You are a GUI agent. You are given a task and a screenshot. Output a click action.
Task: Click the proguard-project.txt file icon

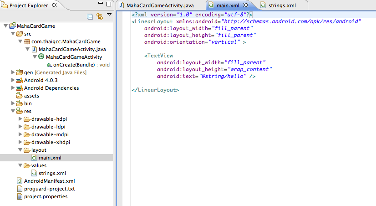[x=20, y=189]
